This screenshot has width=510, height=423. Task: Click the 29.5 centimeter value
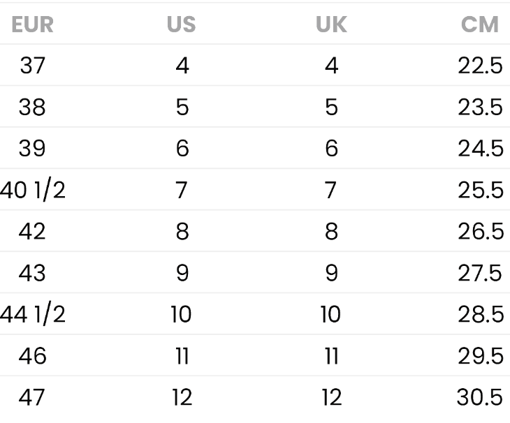[481, 356]
